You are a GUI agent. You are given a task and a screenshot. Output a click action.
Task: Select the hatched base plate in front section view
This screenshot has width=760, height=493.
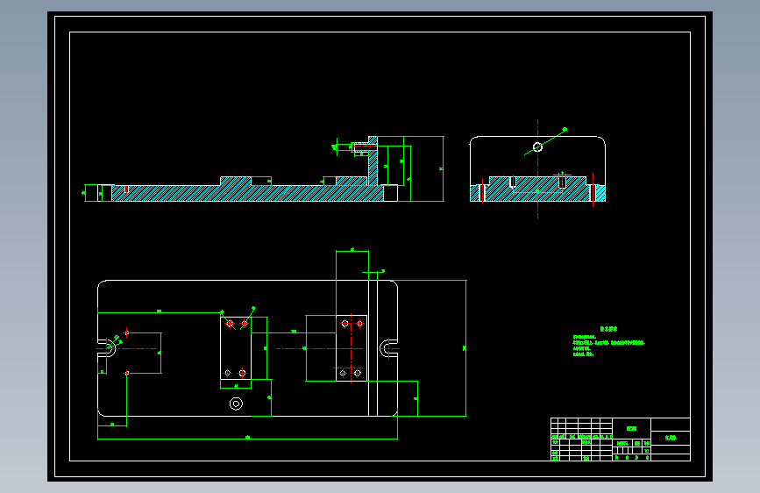(x=247, y=193)
